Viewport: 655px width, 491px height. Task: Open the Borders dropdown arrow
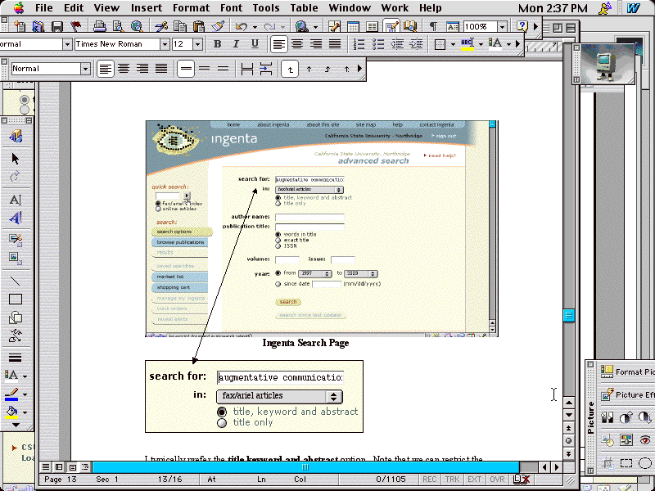tap(453, 44)
